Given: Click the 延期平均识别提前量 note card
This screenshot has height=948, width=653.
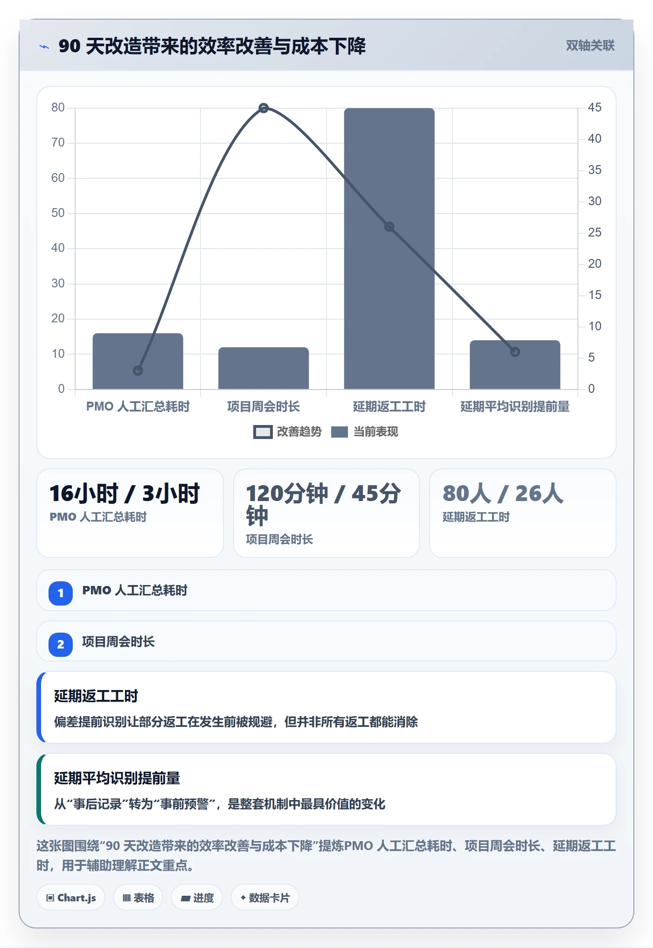Looking at the screenshot, I should pos(326,789).
